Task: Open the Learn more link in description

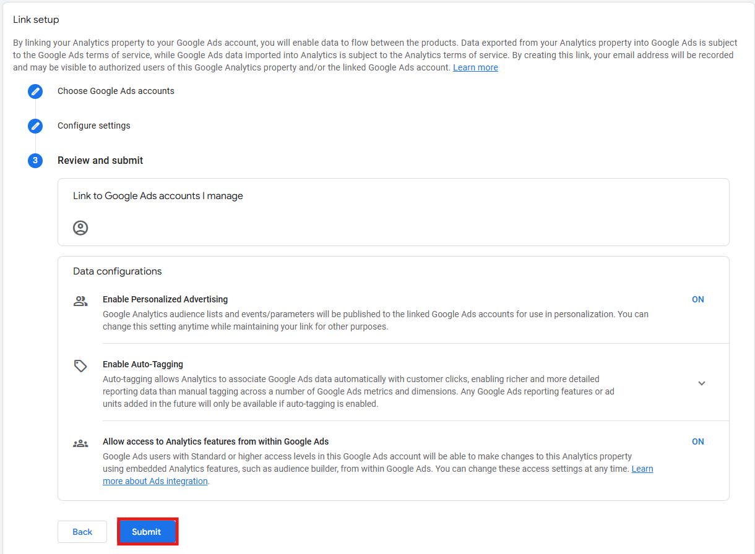Action: (475, 67)
